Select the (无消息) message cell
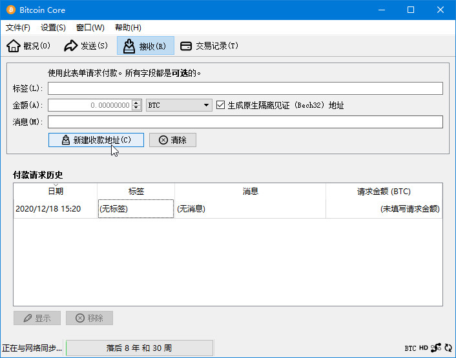 tap(251, 209)
